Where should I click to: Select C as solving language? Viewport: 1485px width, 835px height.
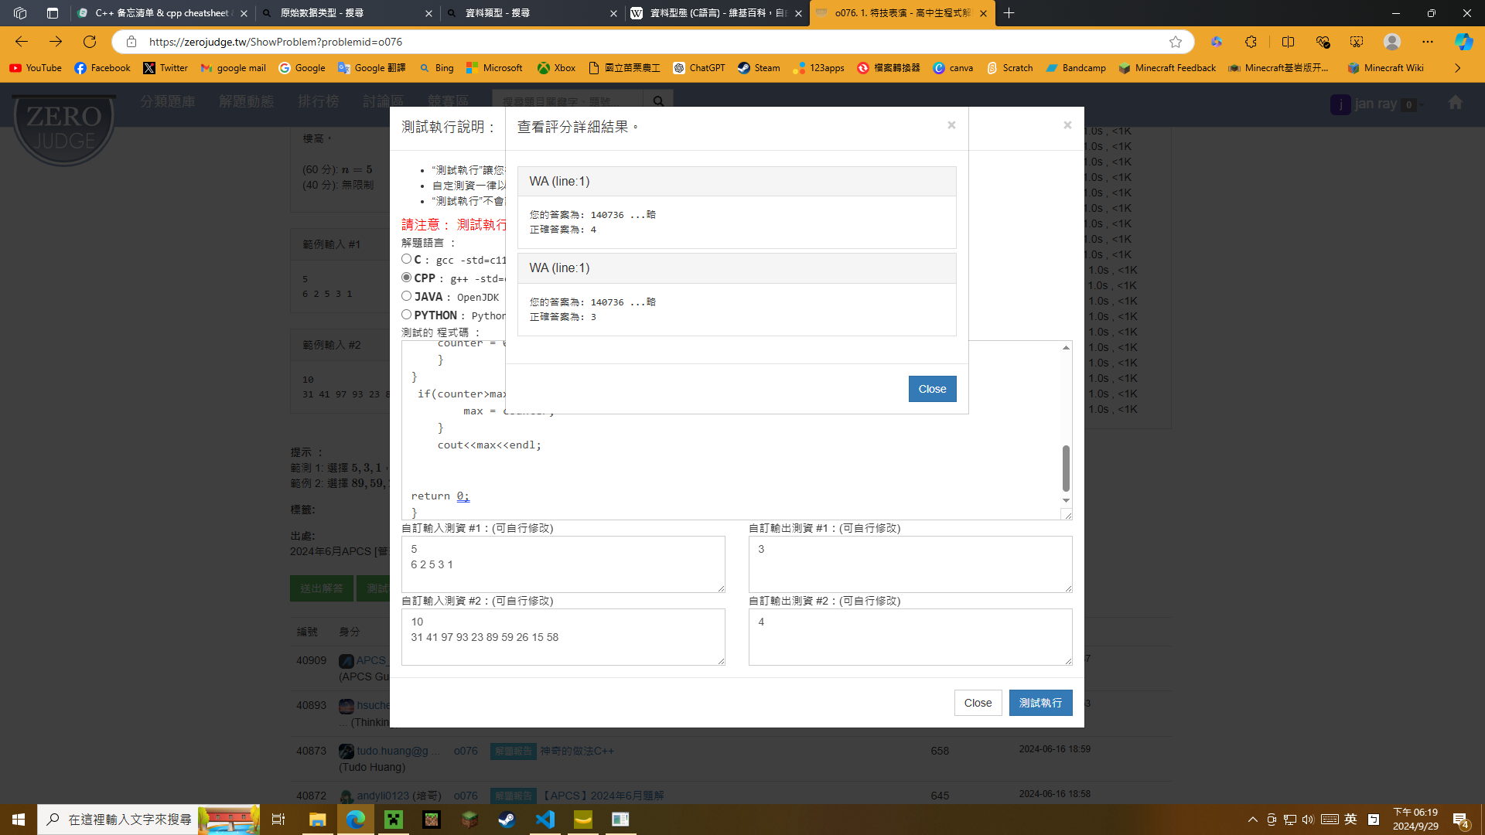(406, 259)
